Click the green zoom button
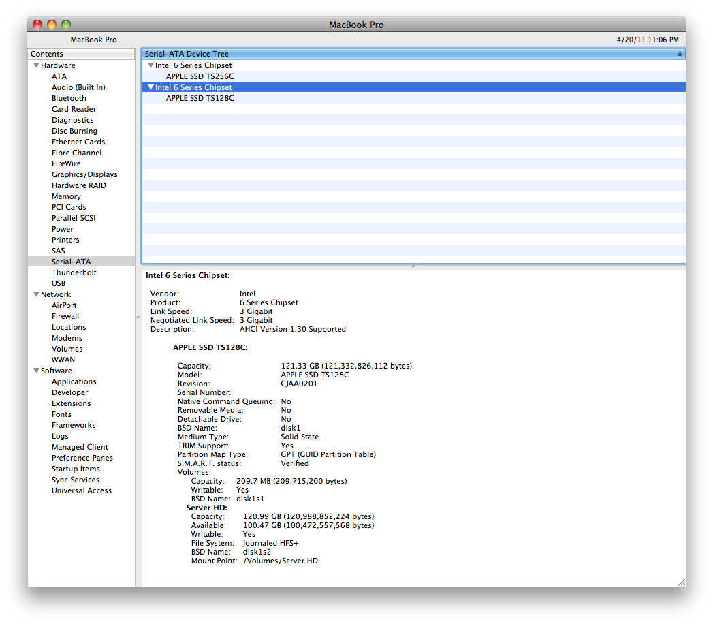The height and width of the screenshot is (624, 713). coord(66,25)
